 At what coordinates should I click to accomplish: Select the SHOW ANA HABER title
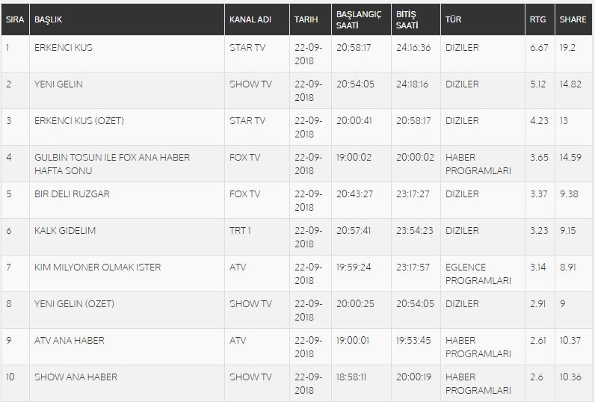point(76,377)
